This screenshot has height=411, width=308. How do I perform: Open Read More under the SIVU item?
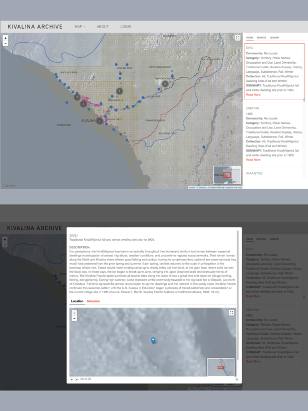[x=253, y=95]
